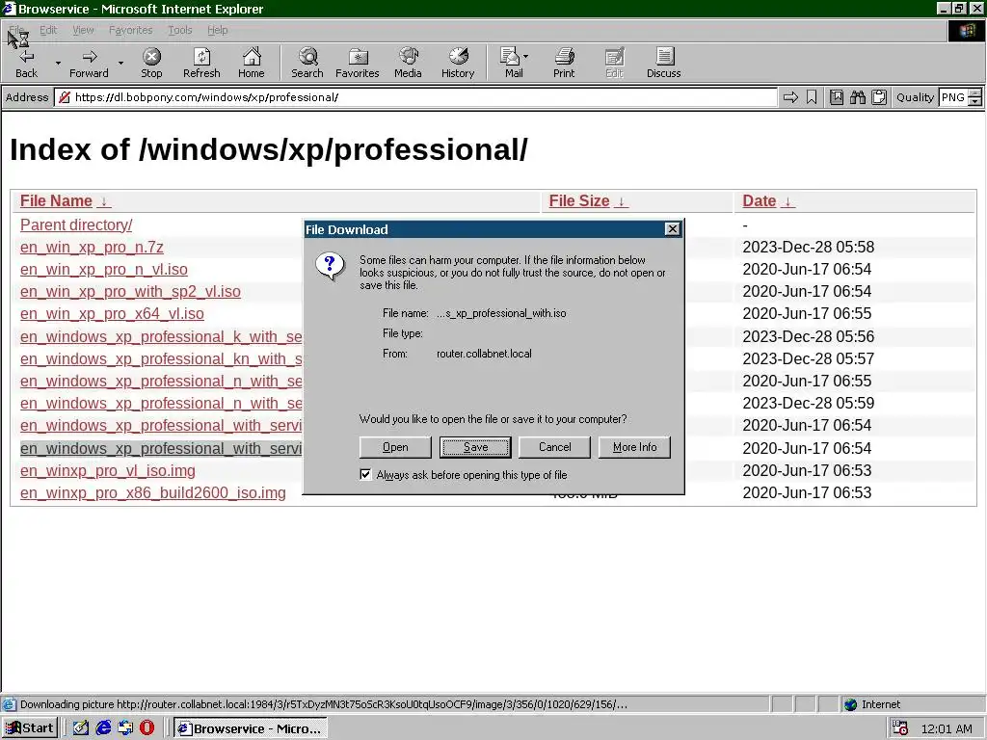Viewport: 987px width, 740px height.
Task: Click the Windows flag throbber icon
Action: [966, 31]
